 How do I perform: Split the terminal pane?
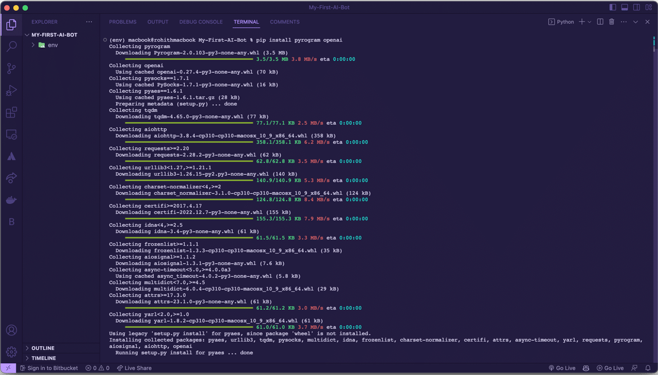[600, 22]
